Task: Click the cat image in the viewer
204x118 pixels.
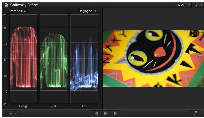Action: pos(153,58)
